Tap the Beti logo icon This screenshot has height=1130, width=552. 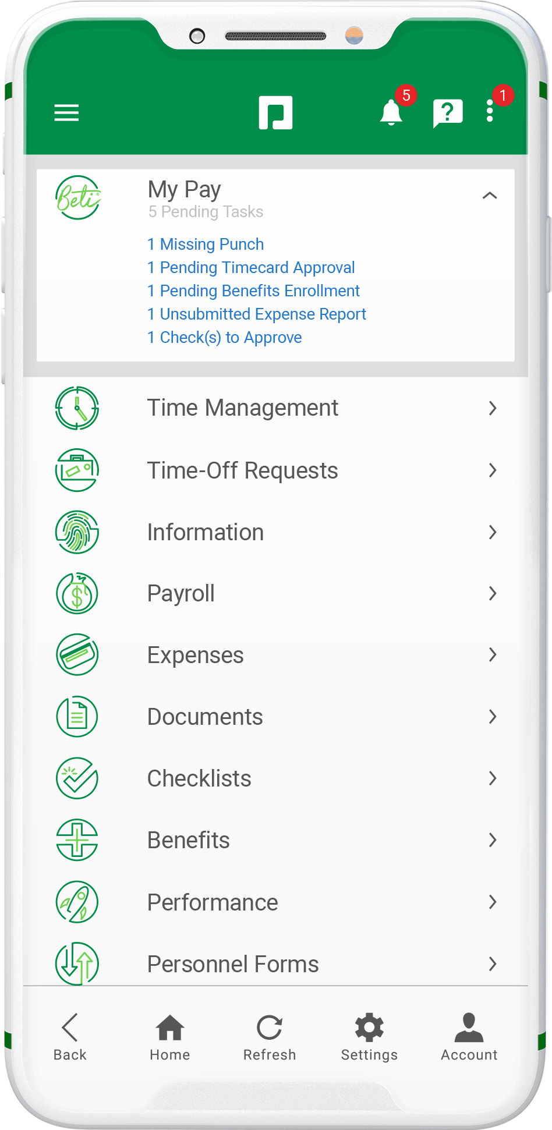[77, 198]
